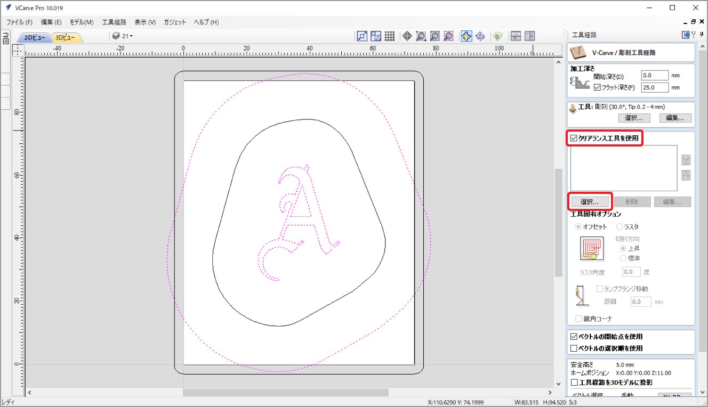This screenshot has width=708, height=407.
Task: Click the toolpath panel help question icon
Action: pyautogui.click(x=694, y=35)
